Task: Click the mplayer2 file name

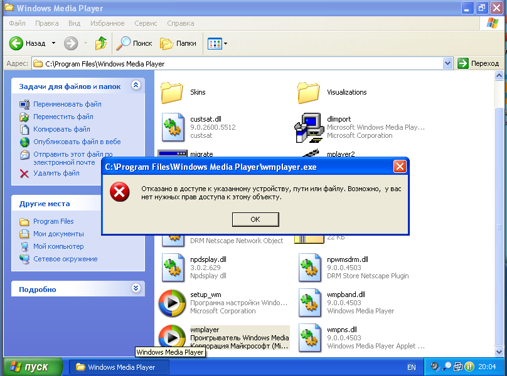Action: [341, 154]
